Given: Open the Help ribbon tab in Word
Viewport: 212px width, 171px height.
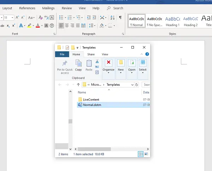Looking at the screenshot, I should click(x=96, y=8).
